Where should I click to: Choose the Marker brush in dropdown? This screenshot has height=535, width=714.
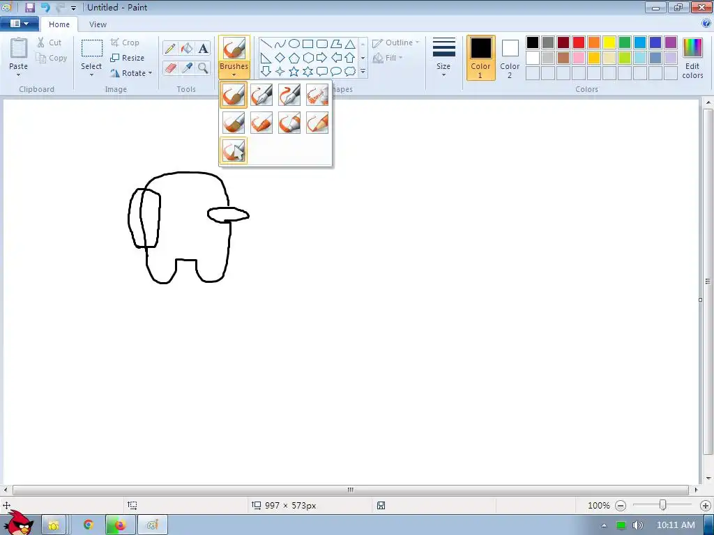[x=289, y=123]
